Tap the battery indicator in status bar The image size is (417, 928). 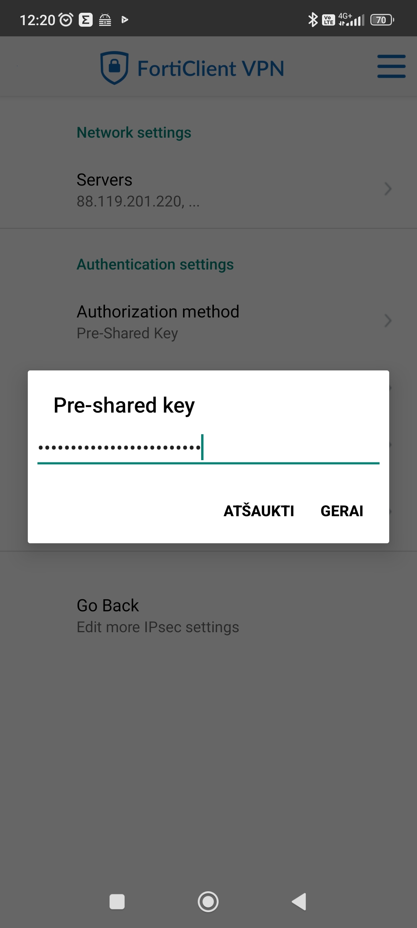382,20
